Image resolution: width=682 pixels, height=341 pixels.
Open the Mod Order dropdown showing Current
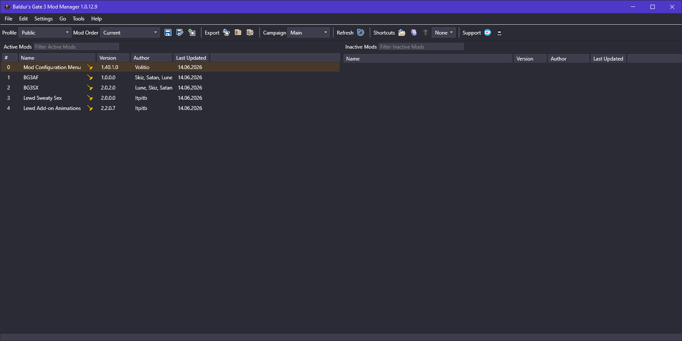tap(130, 32)
